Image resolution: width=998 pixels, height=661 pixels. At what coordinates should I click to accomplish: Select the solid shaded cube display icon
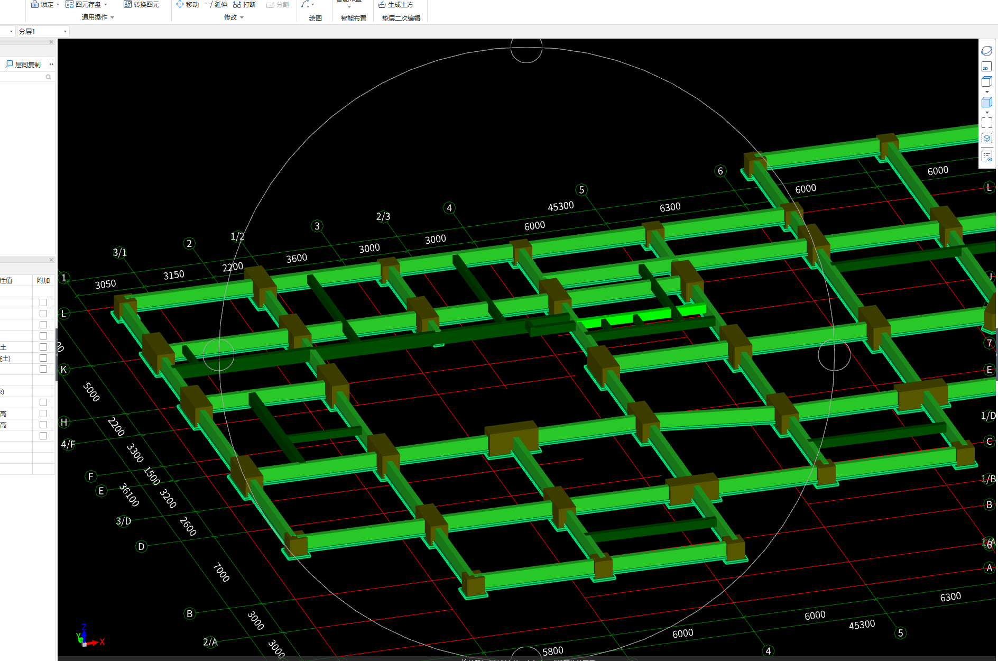point(986,102)
